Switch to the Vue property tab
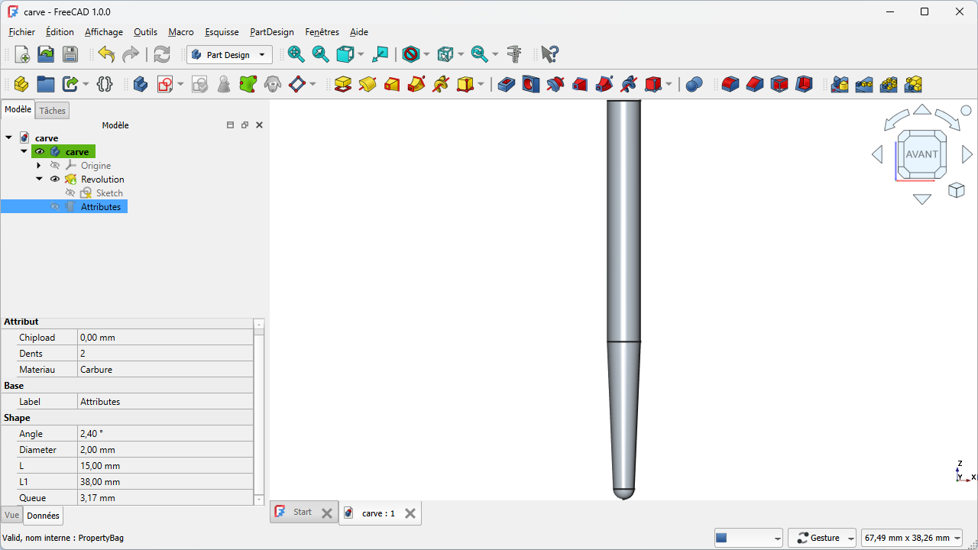978x550 pixels. point(11,516)
